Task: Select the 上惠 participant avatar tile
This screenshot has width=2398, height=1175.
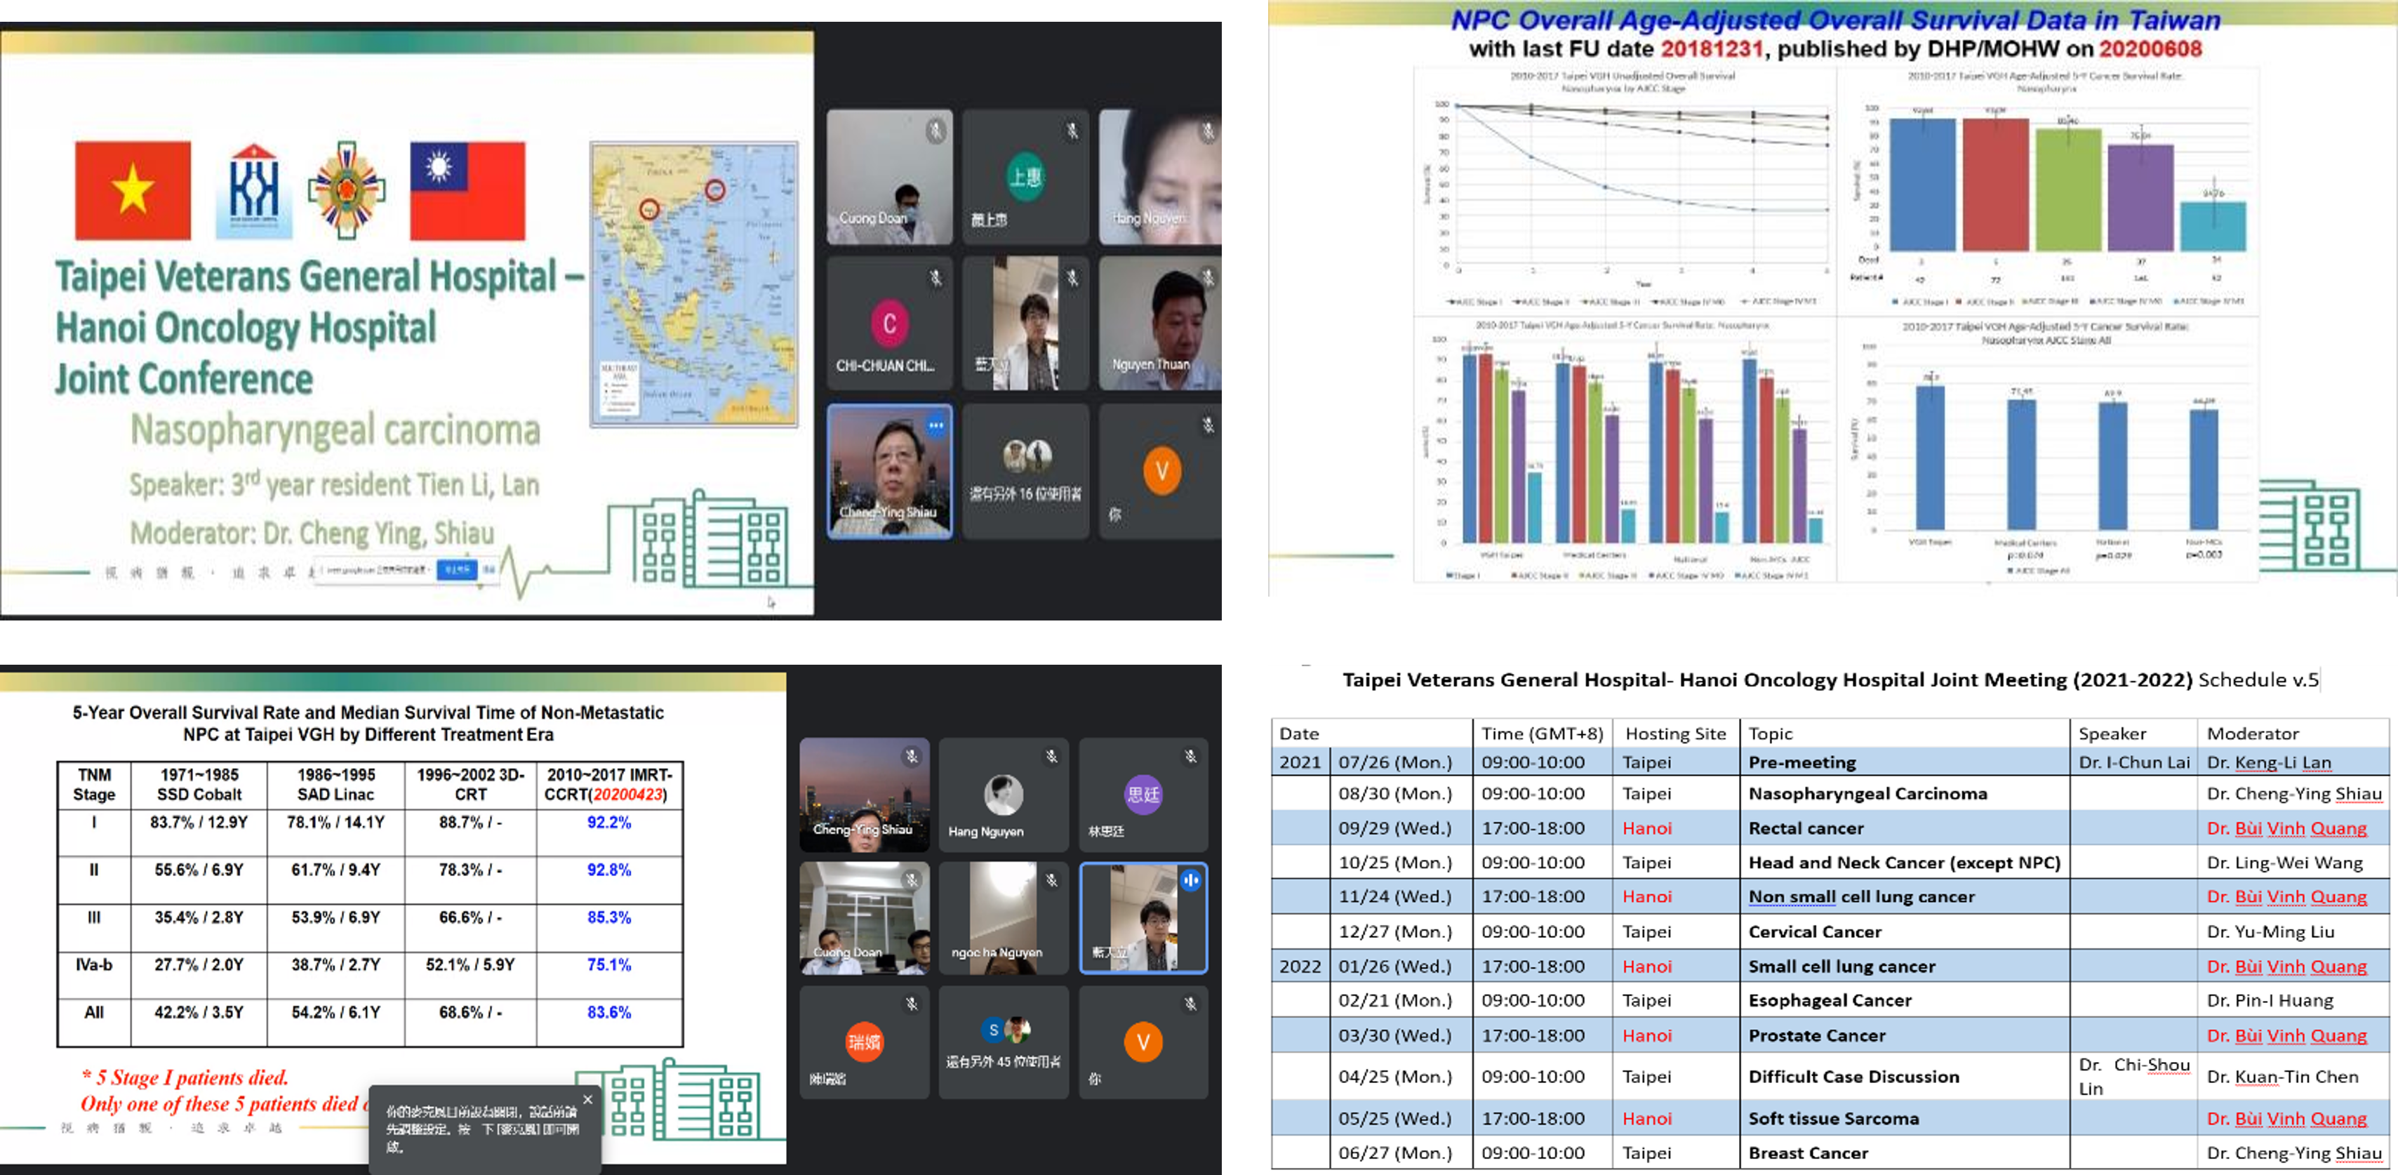Action: tap(1025, 176)
